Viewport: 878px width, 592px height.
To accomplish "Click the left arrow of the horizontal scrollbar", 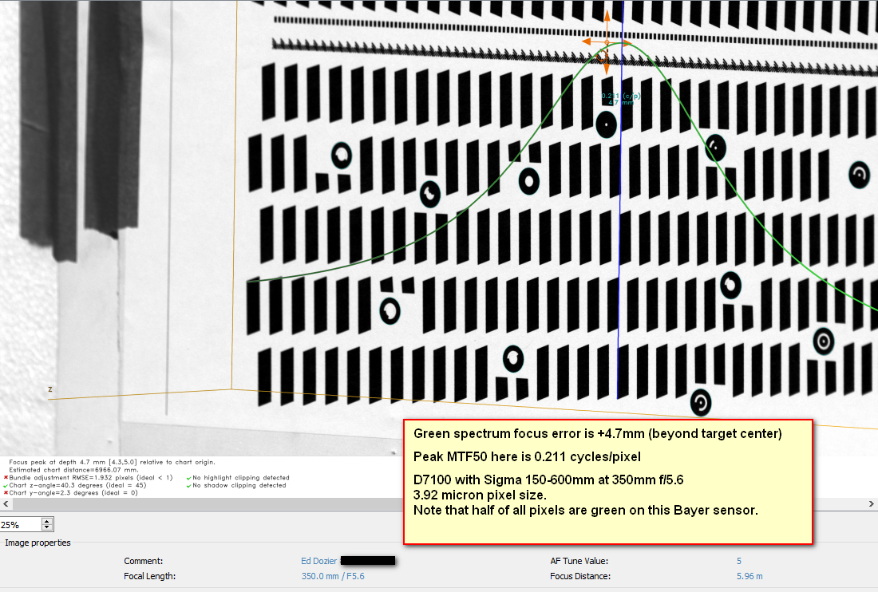I will tap(6, 503).
